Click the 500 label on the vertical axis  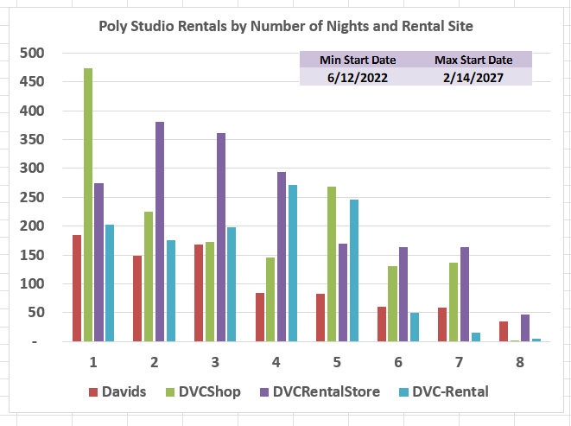click(32, 54)
